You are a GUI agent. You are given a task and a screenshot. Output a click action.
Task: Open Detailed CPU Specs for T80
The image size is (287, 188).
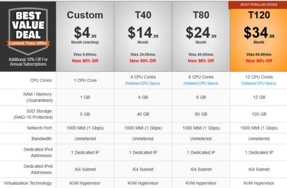(x=201, y=83)
